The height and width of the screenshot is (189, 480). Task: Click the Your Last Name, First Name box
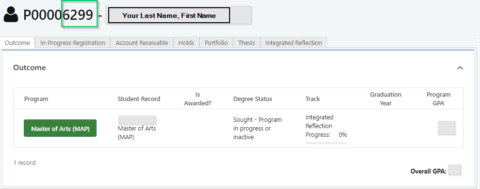point(169,15)
